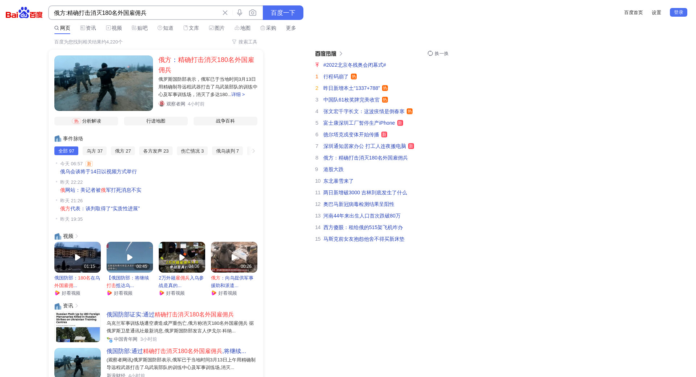Expand the 百度热搜 section chevron
The width and height of the screenshot is (696, 377).
click(341, 54)
